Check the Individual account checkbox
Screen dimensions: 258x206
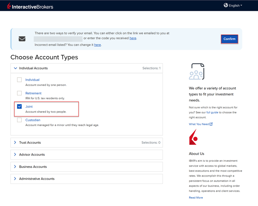(x=19, y=80)
